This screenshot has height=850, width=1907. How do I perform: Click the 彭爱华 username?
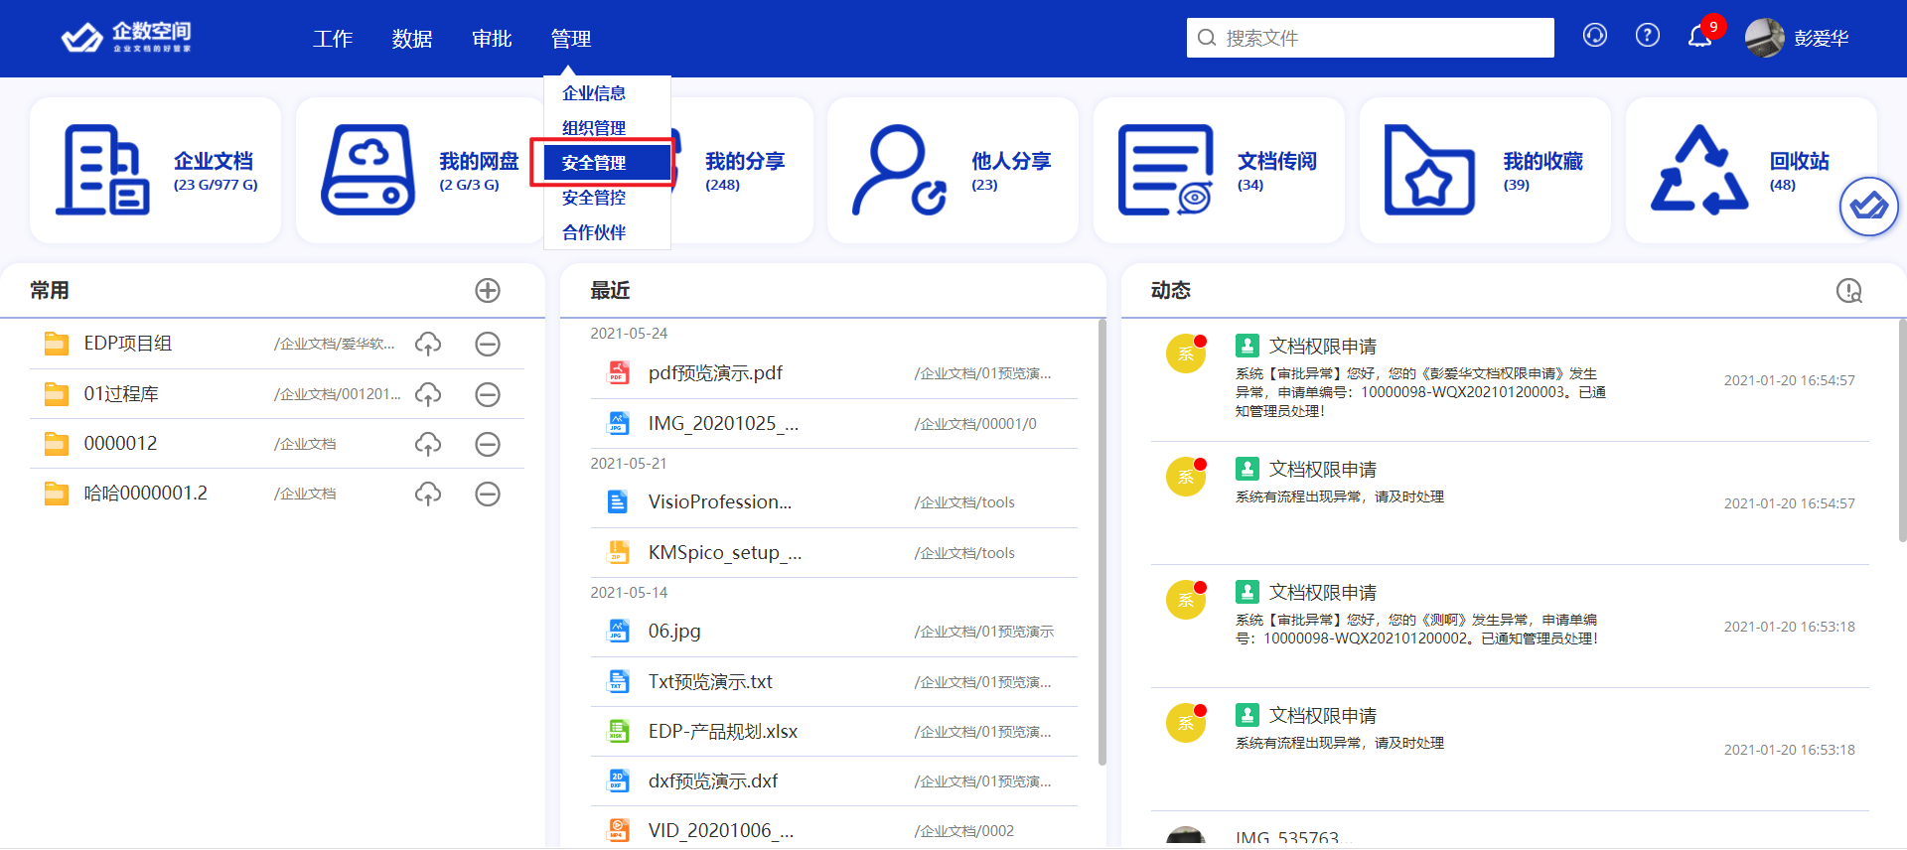(1821, 38)
